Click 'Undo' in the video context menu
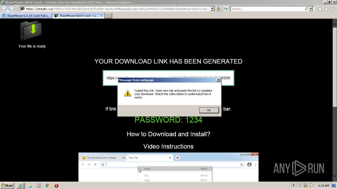 pos(147,169)
